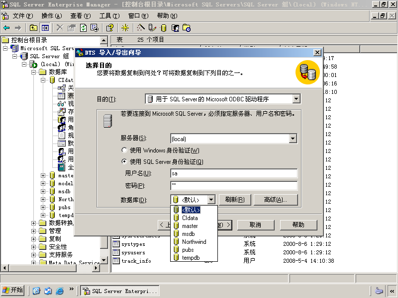This screenshot has width=398, height=298.
Task: Click the Back arrow toolbar icon
Action: [x=6, y=28]
